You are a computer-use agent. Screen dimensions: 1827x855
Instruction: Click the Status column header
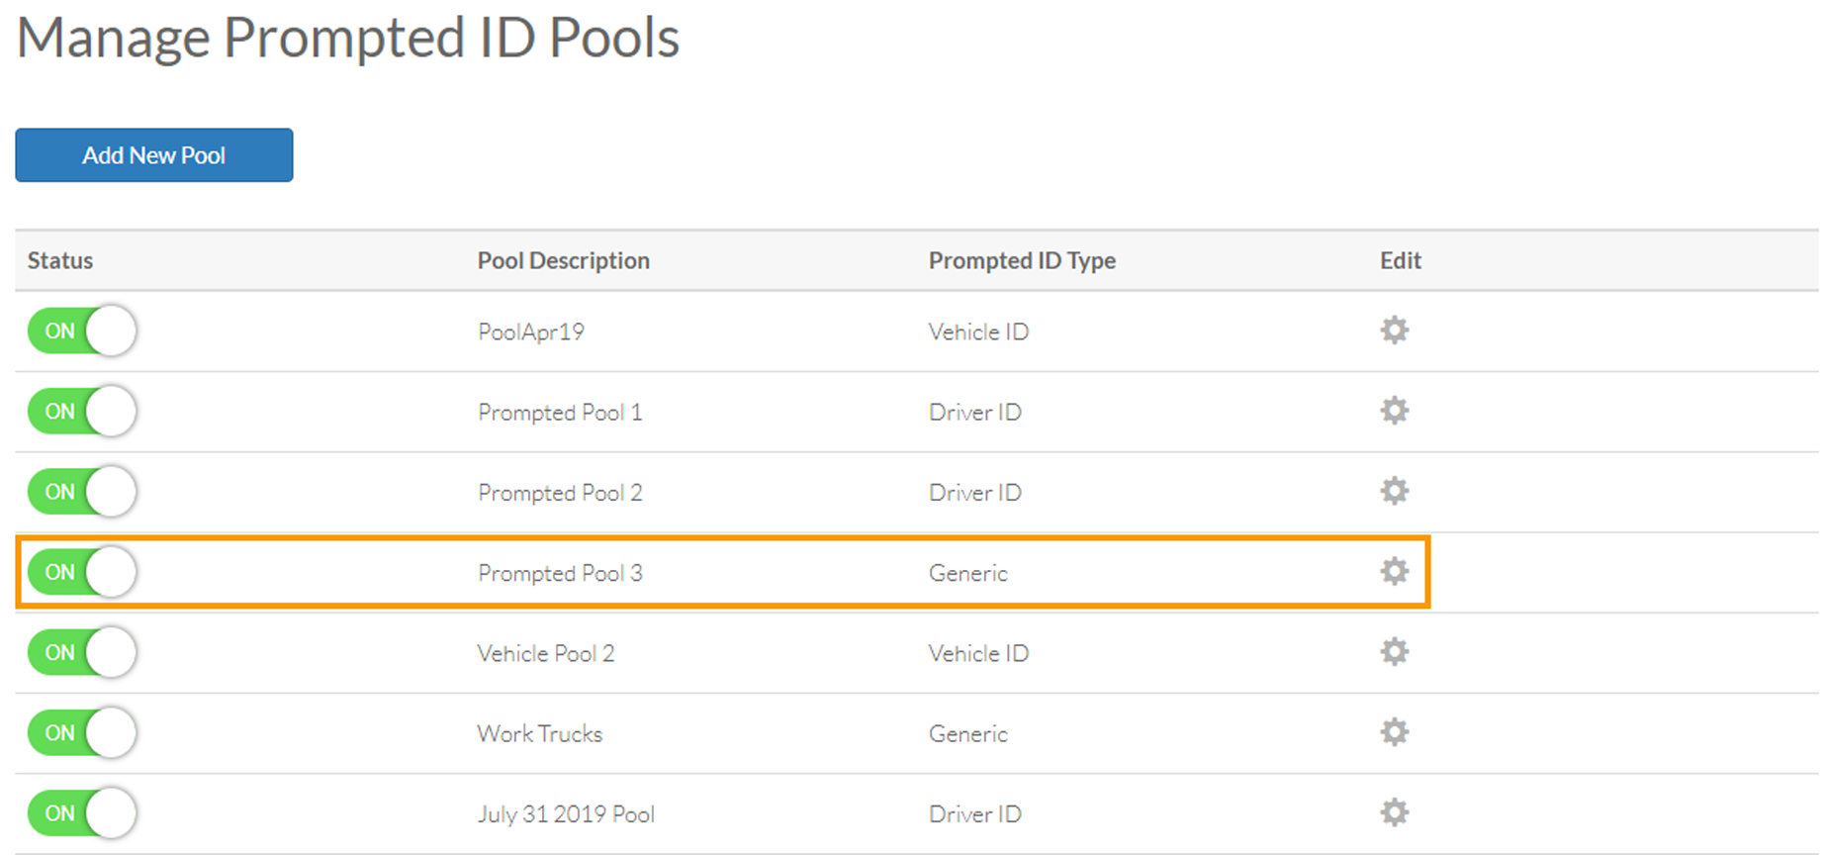click(59, 260)
